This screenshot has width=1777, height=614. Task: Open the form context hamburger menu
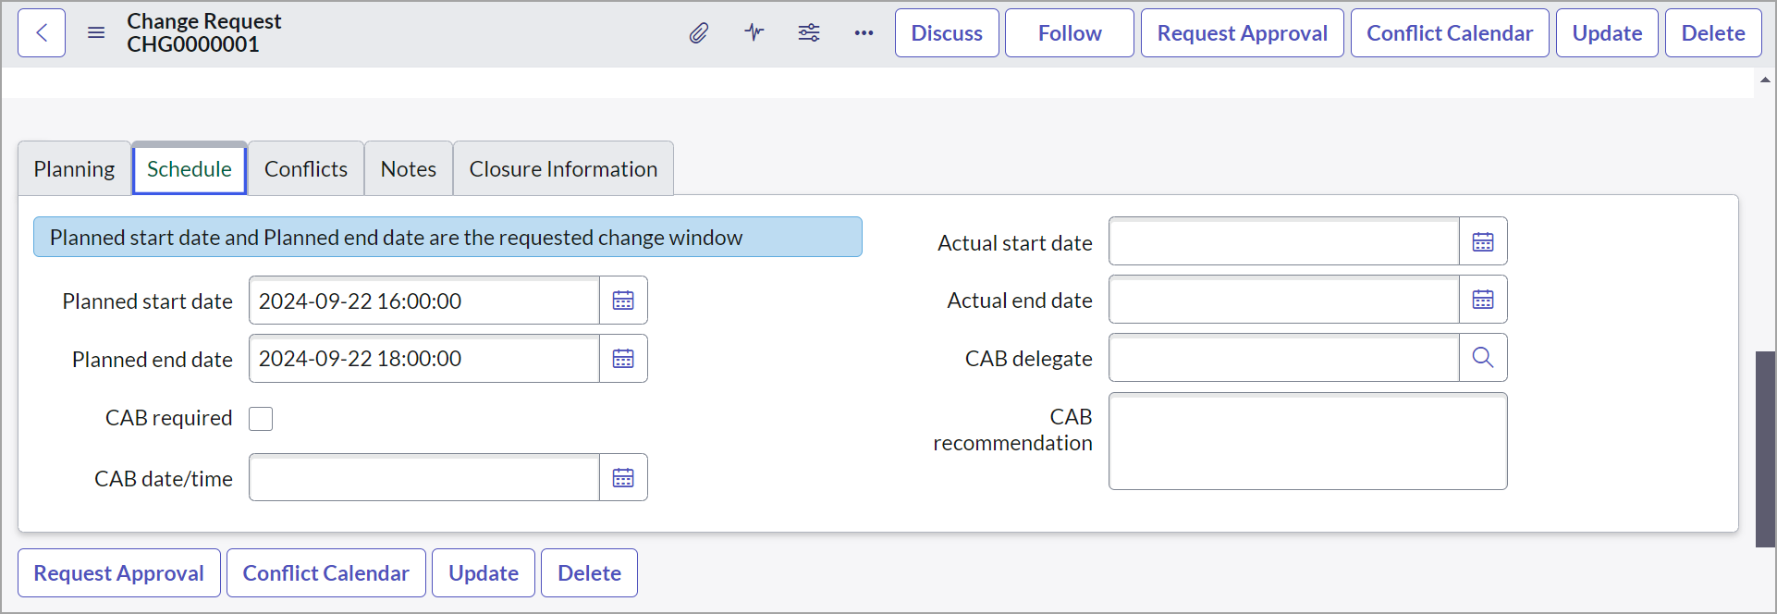(96, 33)
